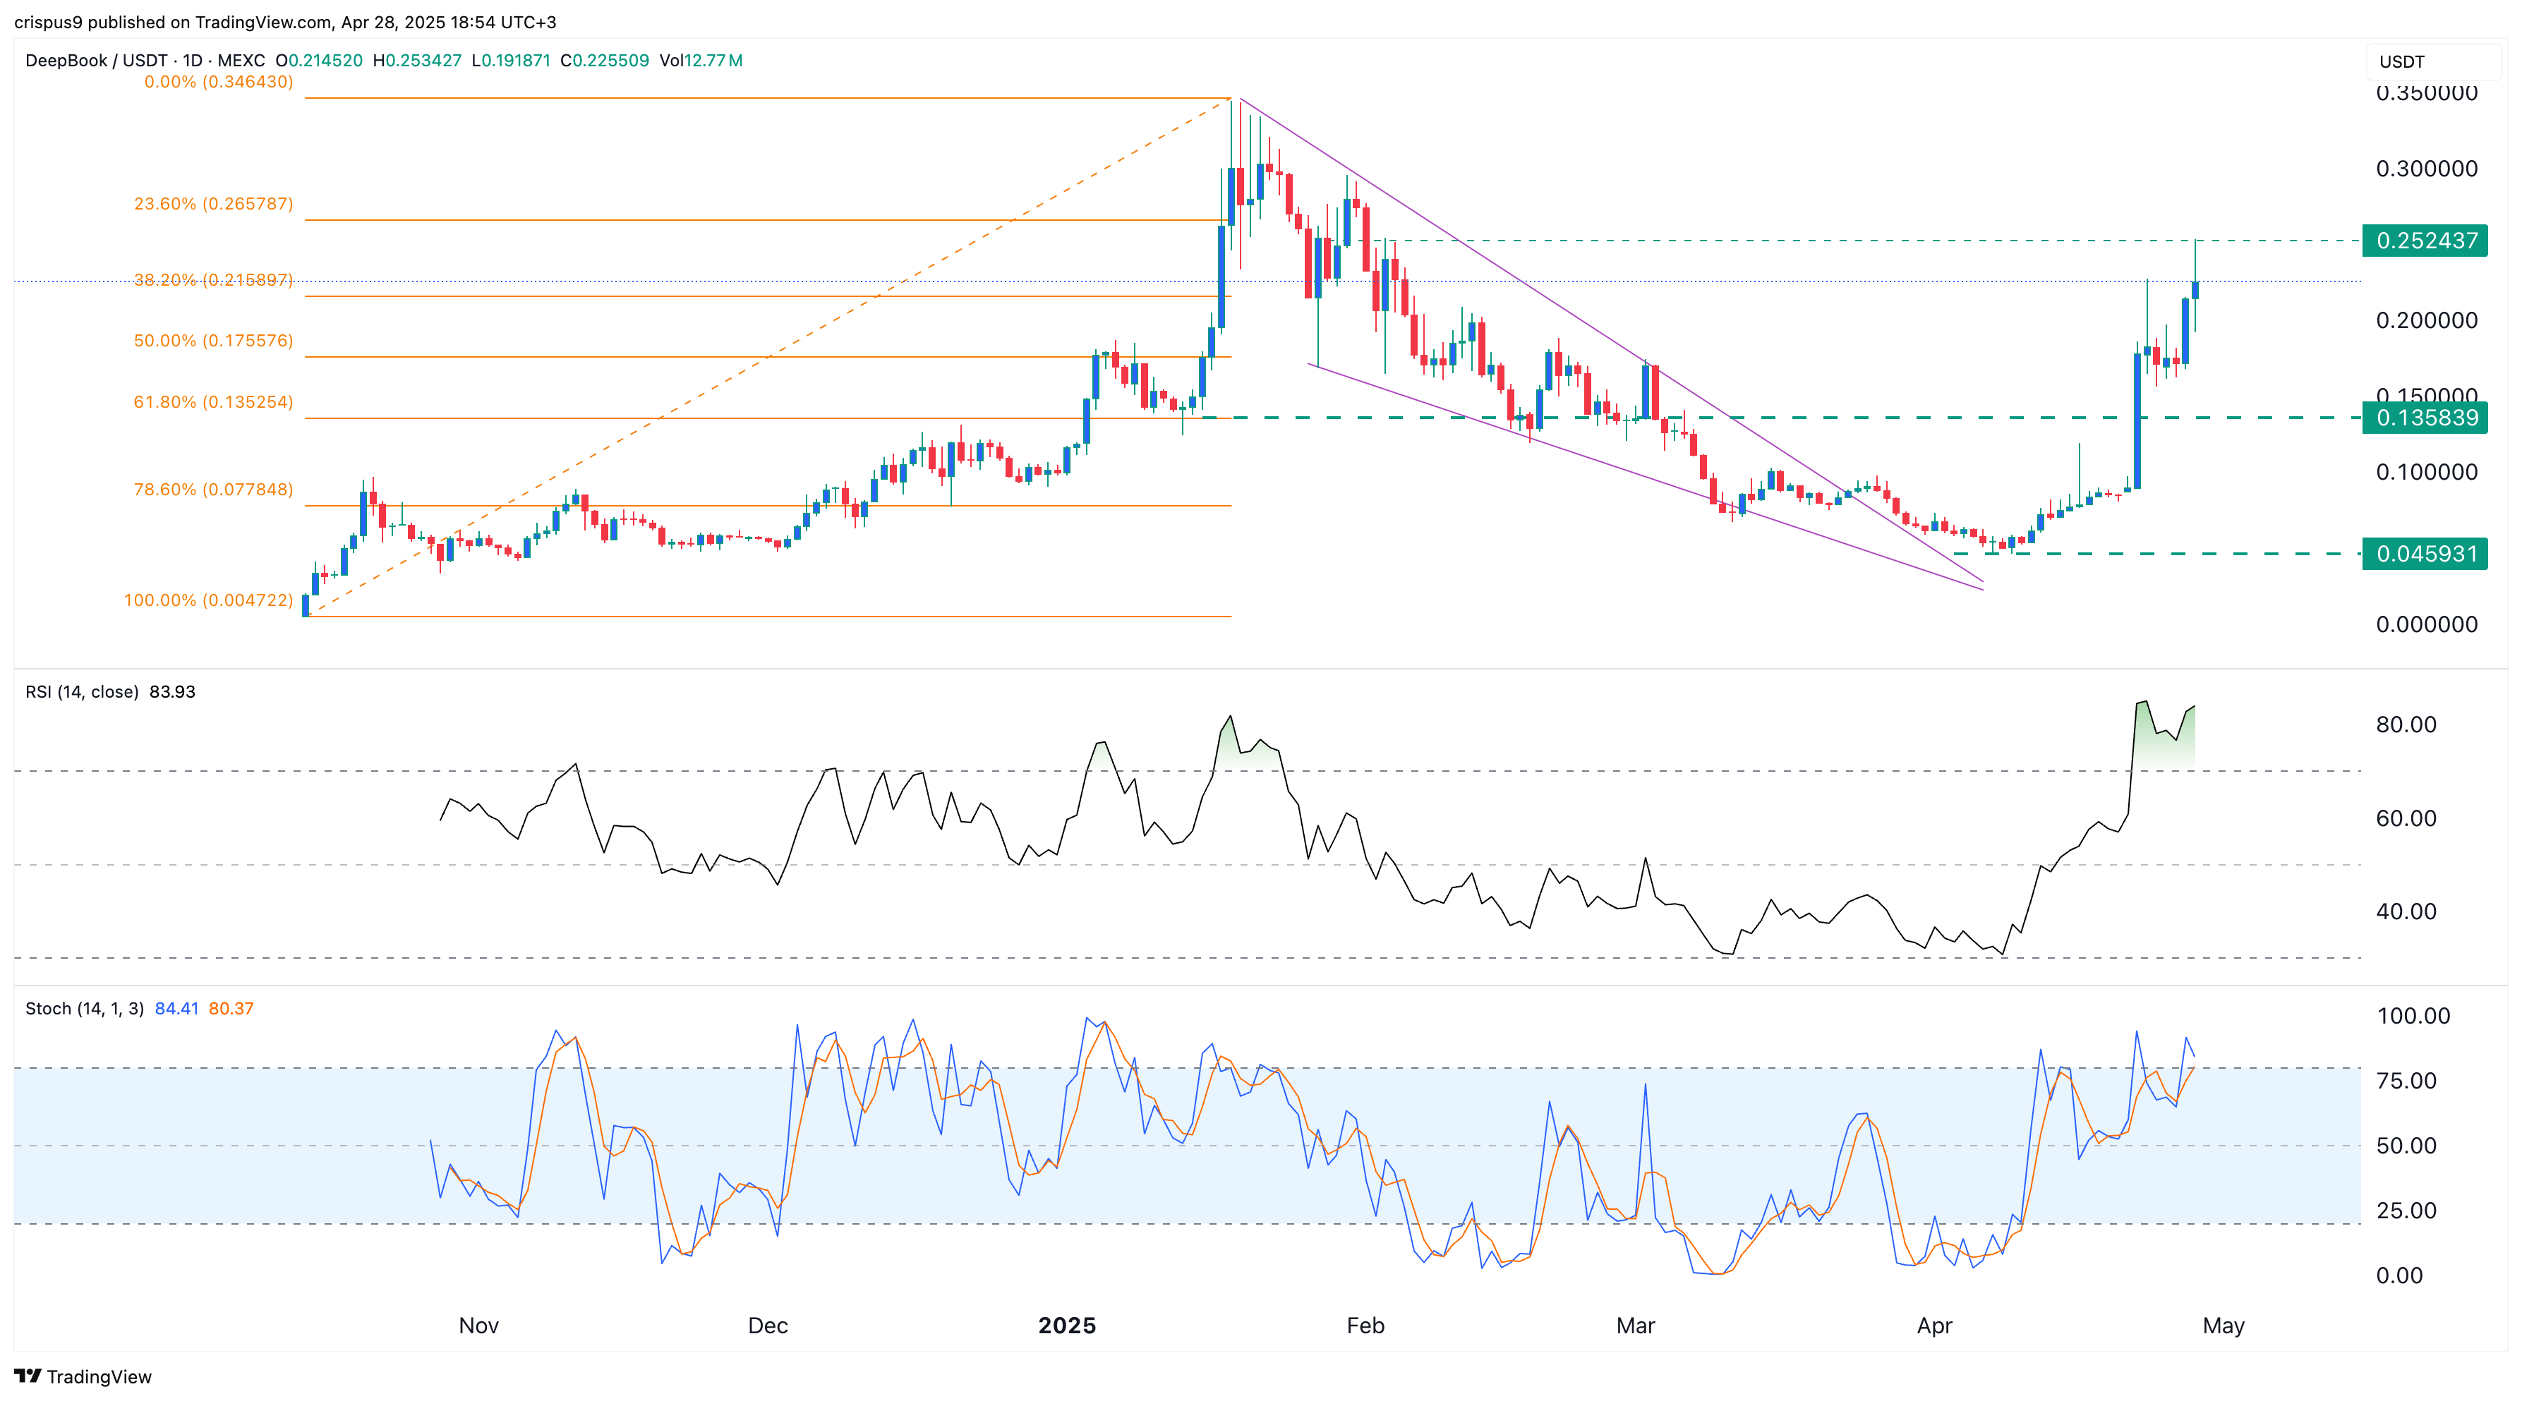Image resolution: width=2522 pixels, height=1401 pixels.
Task: Click the 0.252437 price label
Action: [2425, 241]
